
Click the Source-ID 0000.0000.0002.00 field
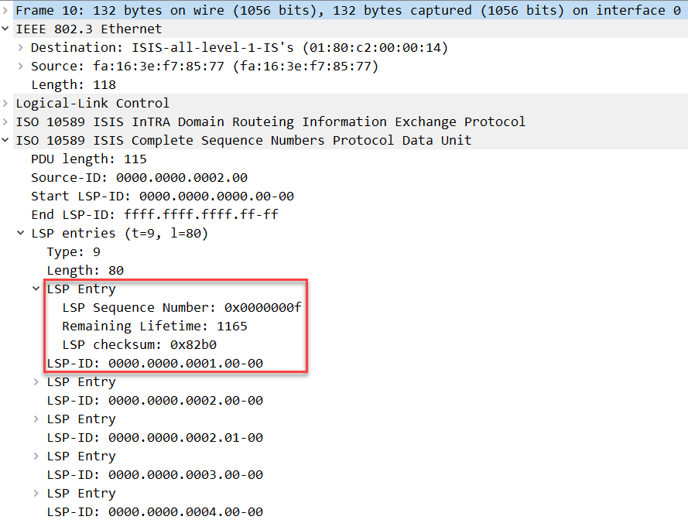coord(139,177)
